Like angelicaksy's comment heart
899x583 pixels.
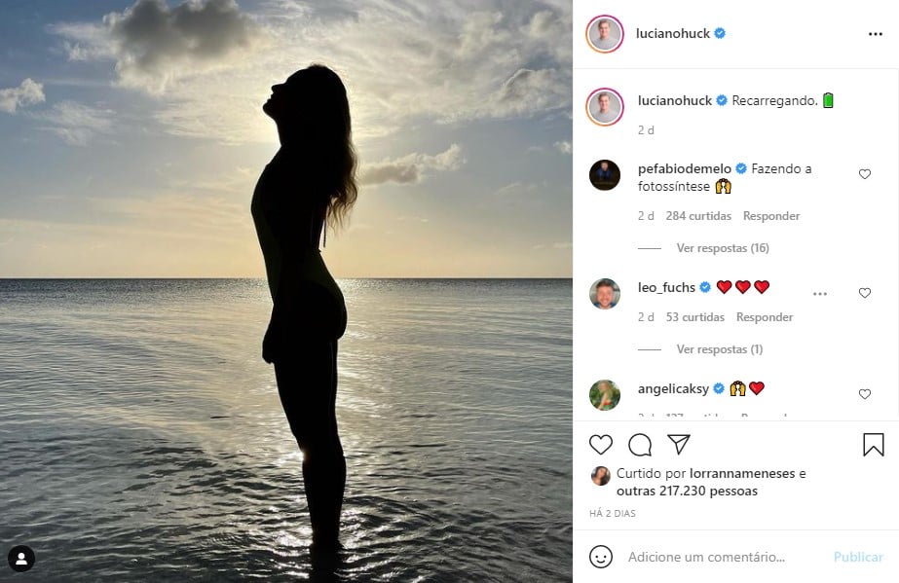pos(864,394)
